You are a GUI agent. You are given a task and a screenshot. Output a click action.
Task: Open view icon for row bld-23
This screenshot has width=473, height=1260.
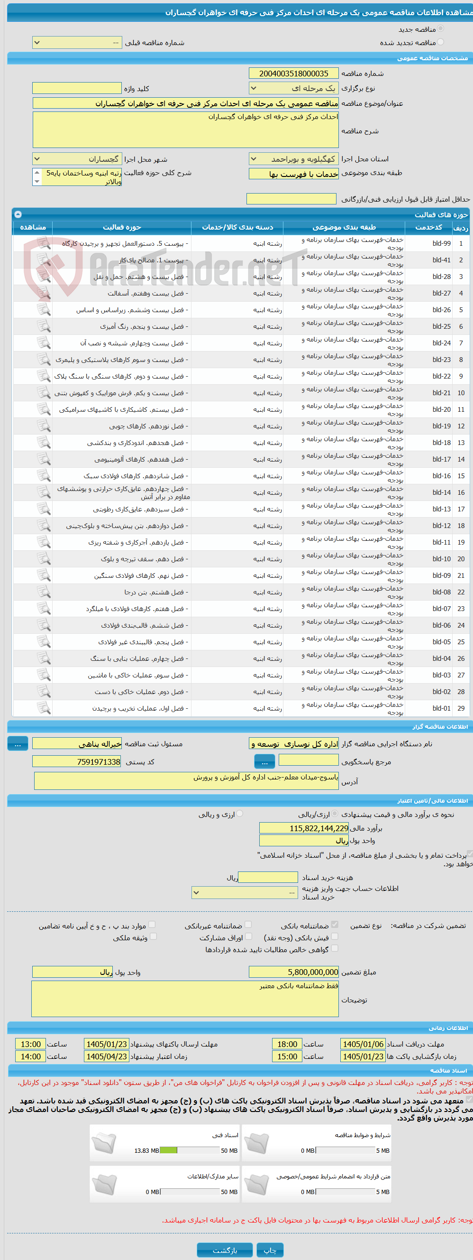44,360
